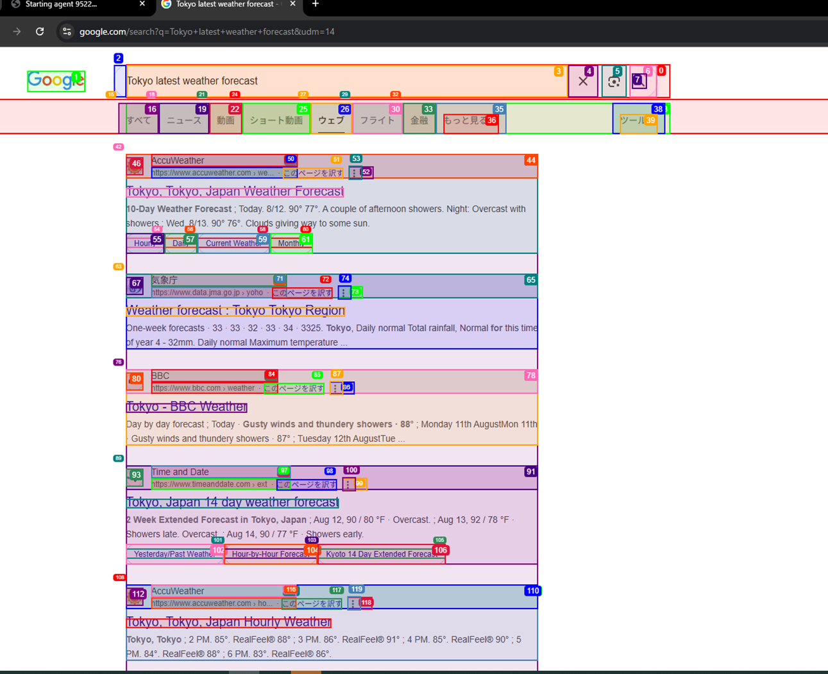Open a new browser tab with plus icon
Image resolution: width=828 pixels, height=674 pixels.
[315, 4]
